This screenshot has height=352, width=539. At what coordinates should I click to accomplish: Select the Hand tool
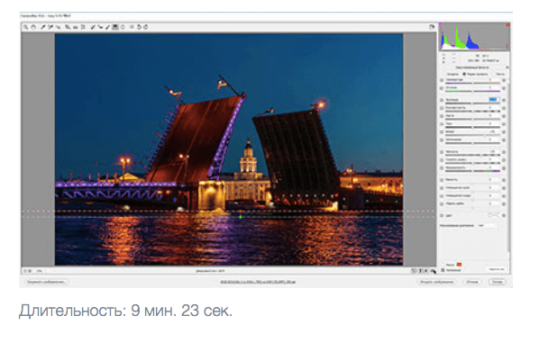33,27
